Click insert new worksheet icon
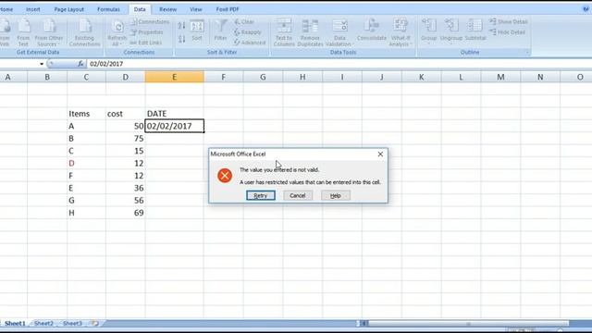 point(95,323)
